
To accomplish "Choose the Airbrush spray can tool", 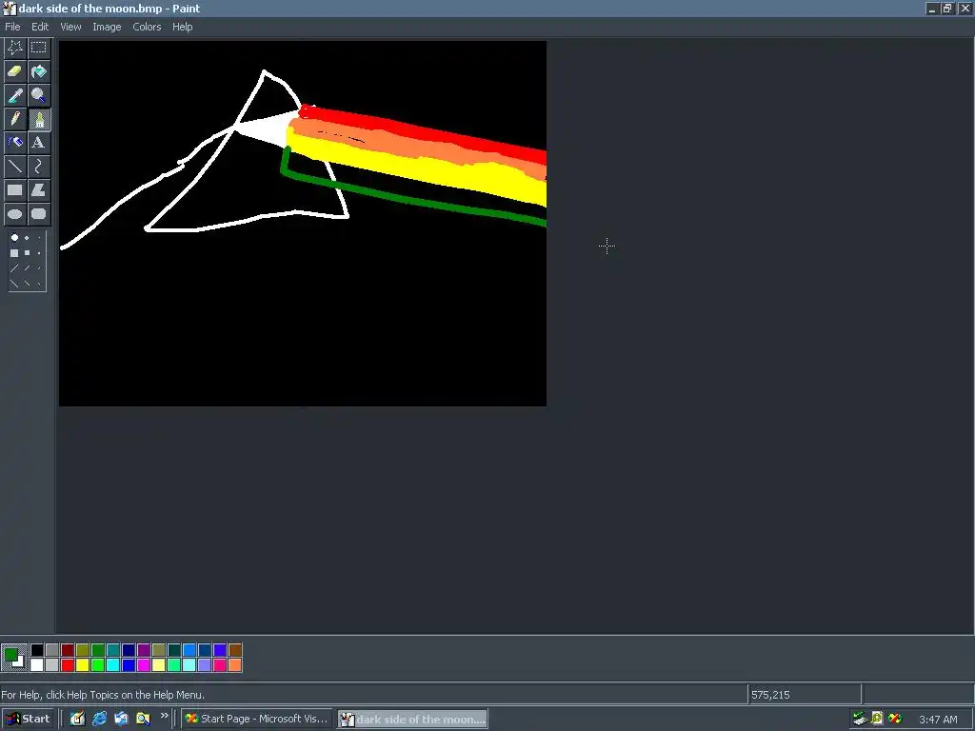I will click(x=15, y=143).
